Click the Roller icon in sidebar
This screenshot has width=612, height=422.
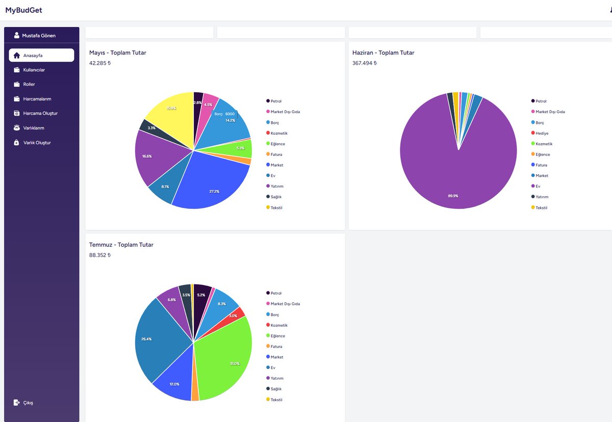pos(17,84)
